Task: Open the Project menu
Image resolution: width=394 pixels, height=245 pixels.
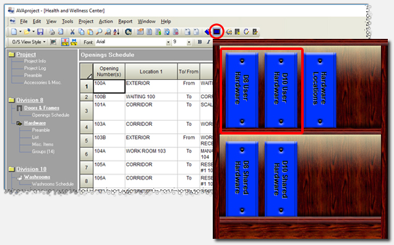Action: coord(86,22)
